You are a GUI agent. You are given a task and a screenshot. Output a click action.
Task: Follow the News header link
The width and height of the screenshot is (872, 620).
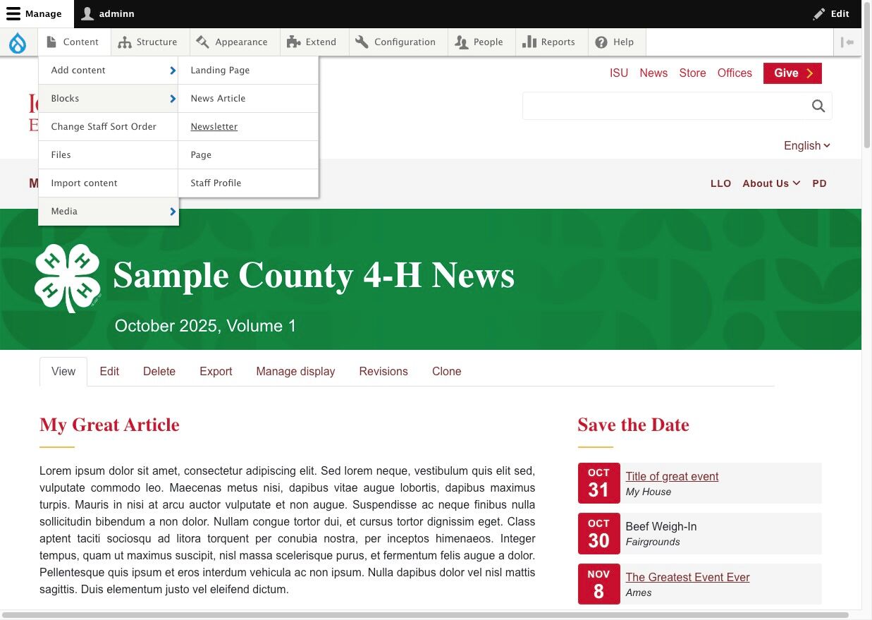[x=653, y=73]
